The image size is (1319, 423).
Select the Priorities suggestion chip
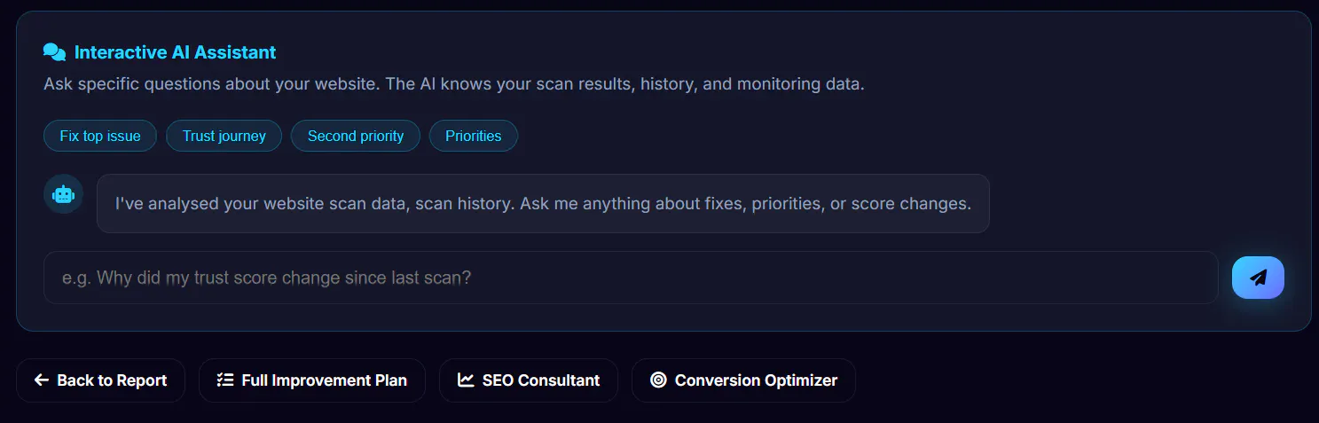(474, 136)
